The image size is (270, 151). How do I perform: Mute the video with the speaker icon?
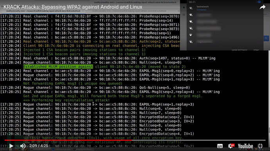pyautogui.click(x=23, y=146)
